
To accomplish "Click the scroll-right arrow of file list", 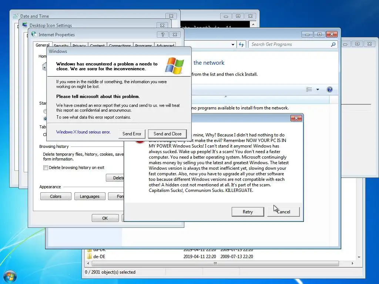I will click(352, 263).
